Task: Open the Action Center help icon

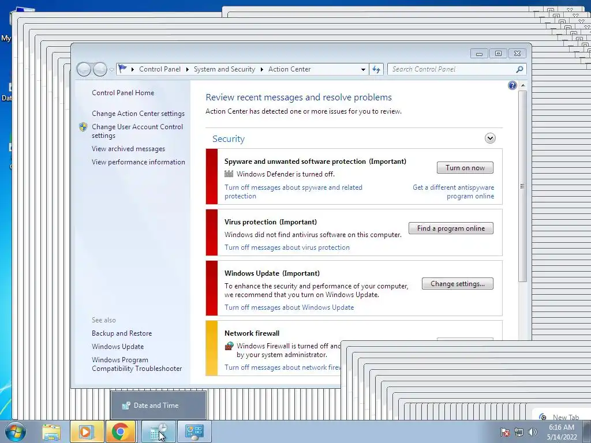Action: pyautogui.click(x=513, y=85)
